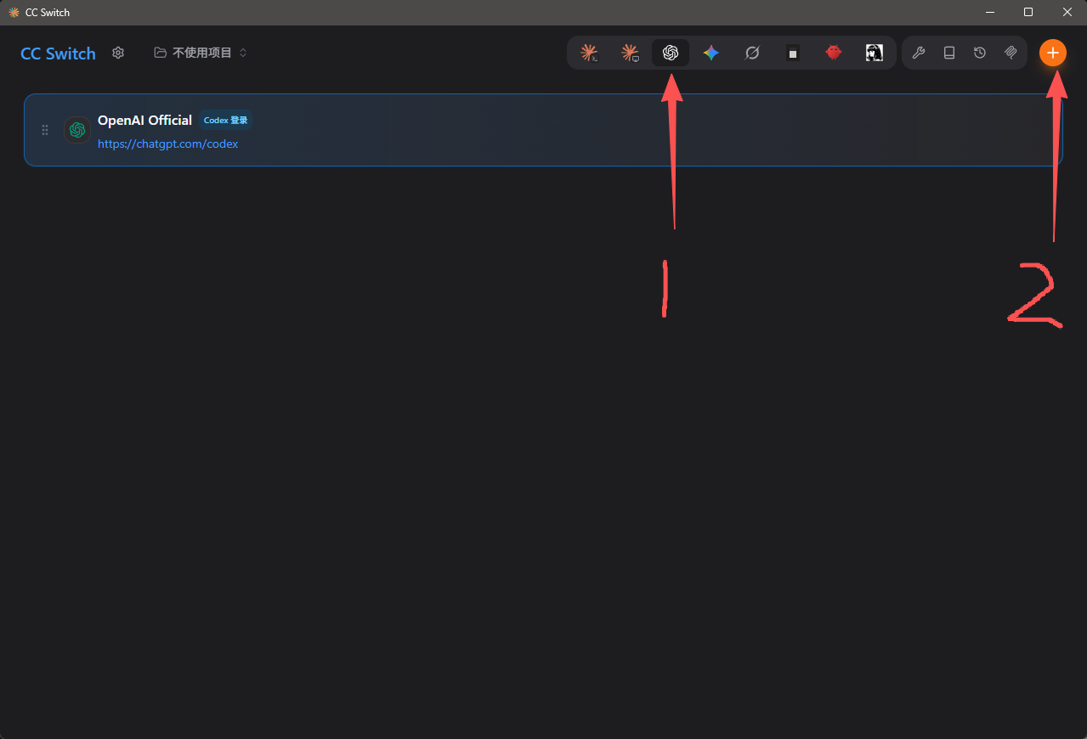Minimize the CC Switch window
The image size is (1087, 739).
[990, 12]
